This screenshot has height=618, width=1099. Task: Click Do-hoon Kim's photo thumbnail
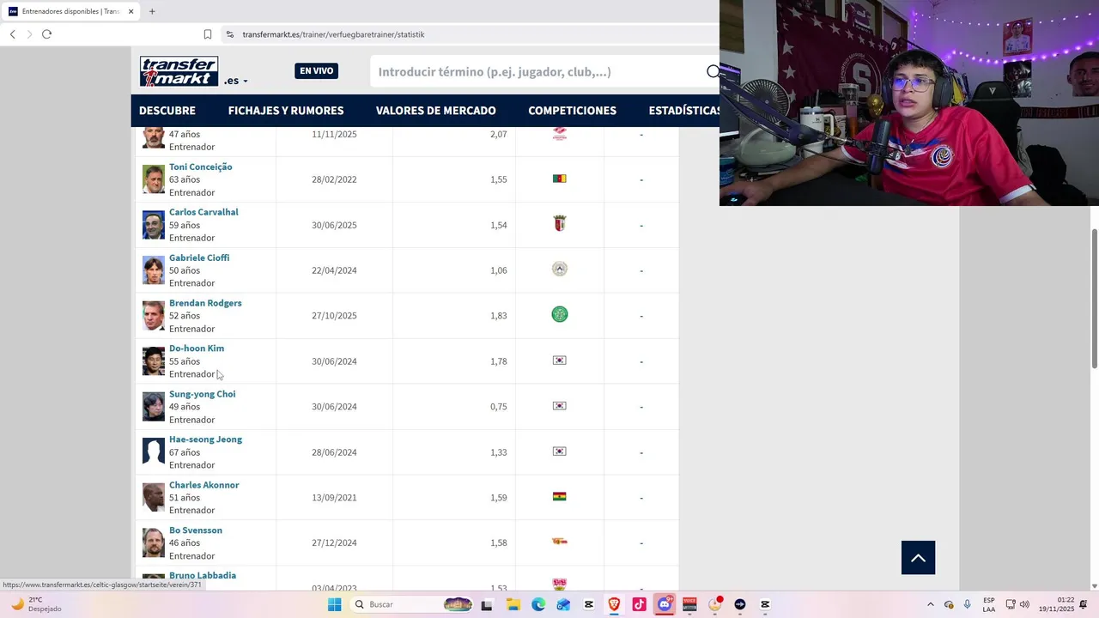[154, 361]
